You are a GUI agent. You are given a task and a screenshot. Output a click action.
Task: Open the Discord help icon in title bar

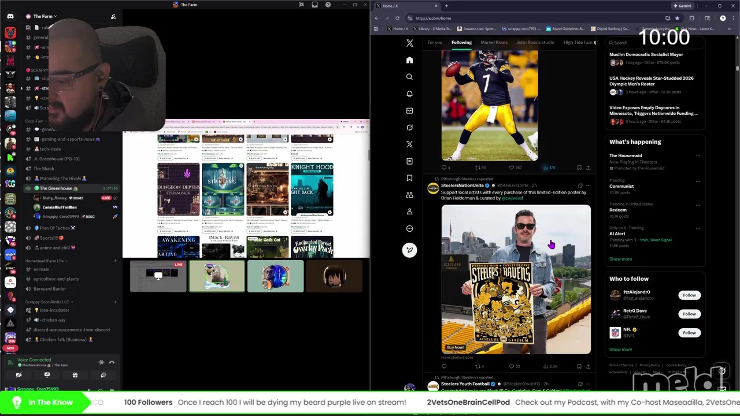coord(328,5)
